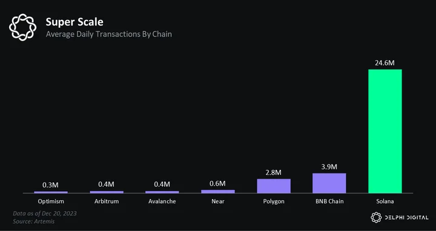The width and height of the screenshot is (436, 231).
Task: Click the Near bar
Action: coord(218,191)
